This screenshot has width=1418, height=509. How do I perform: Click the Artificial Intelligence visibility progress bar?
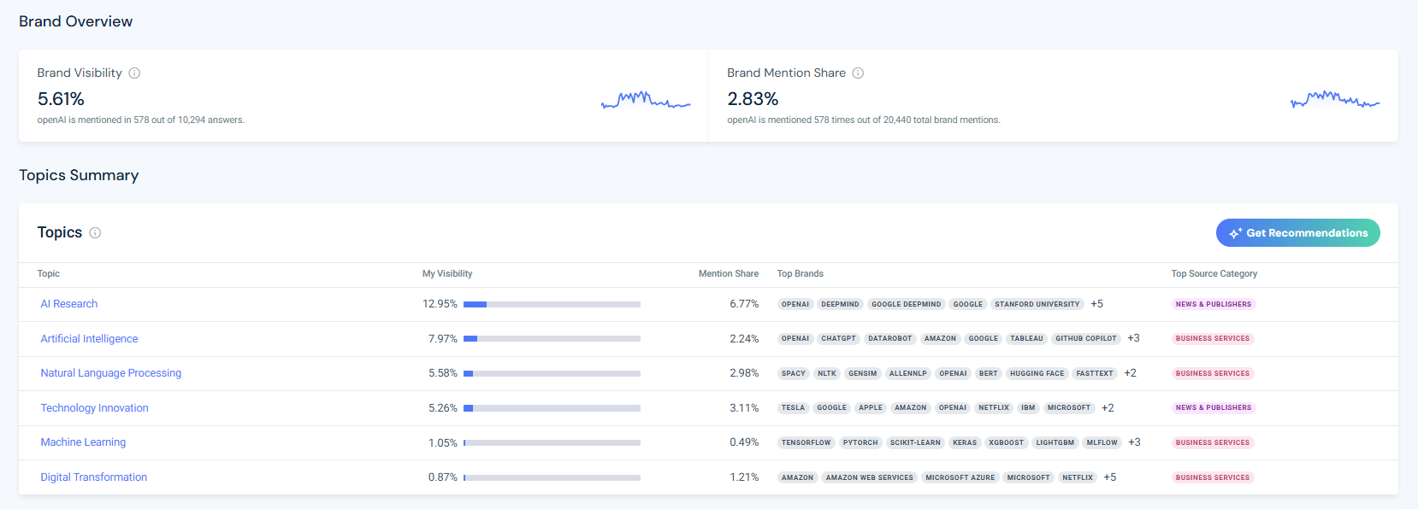[552, 339]
